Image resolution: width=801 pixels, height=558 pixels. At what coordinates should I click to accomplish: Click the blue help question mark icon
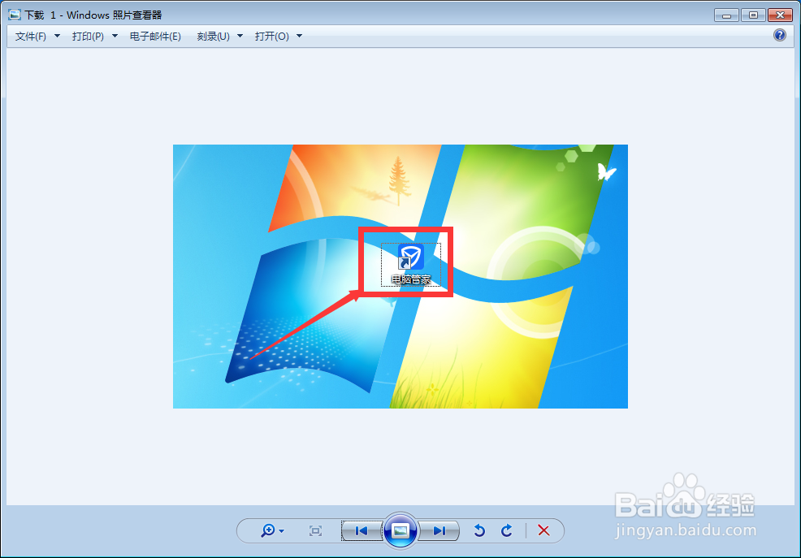(x=780, y=35)
